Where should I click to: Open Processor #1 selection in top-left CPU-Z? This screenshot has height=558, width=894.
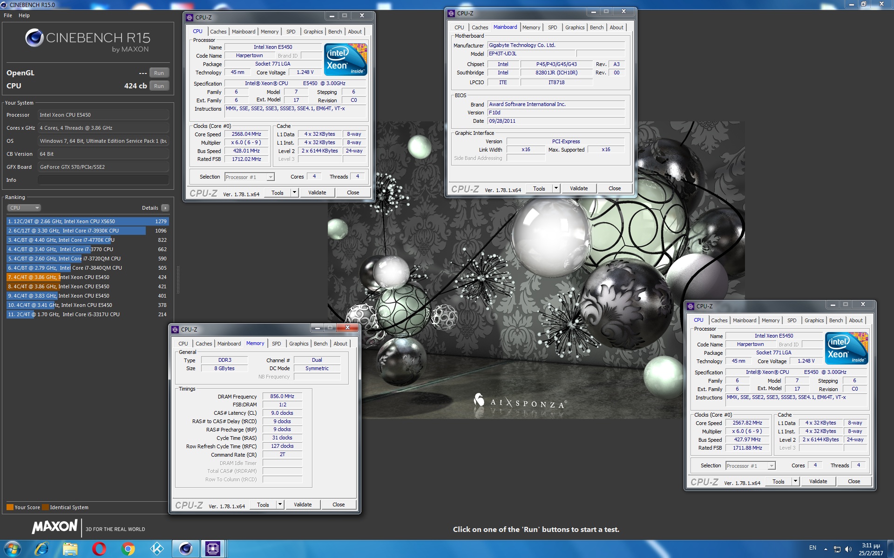[249, 177]
